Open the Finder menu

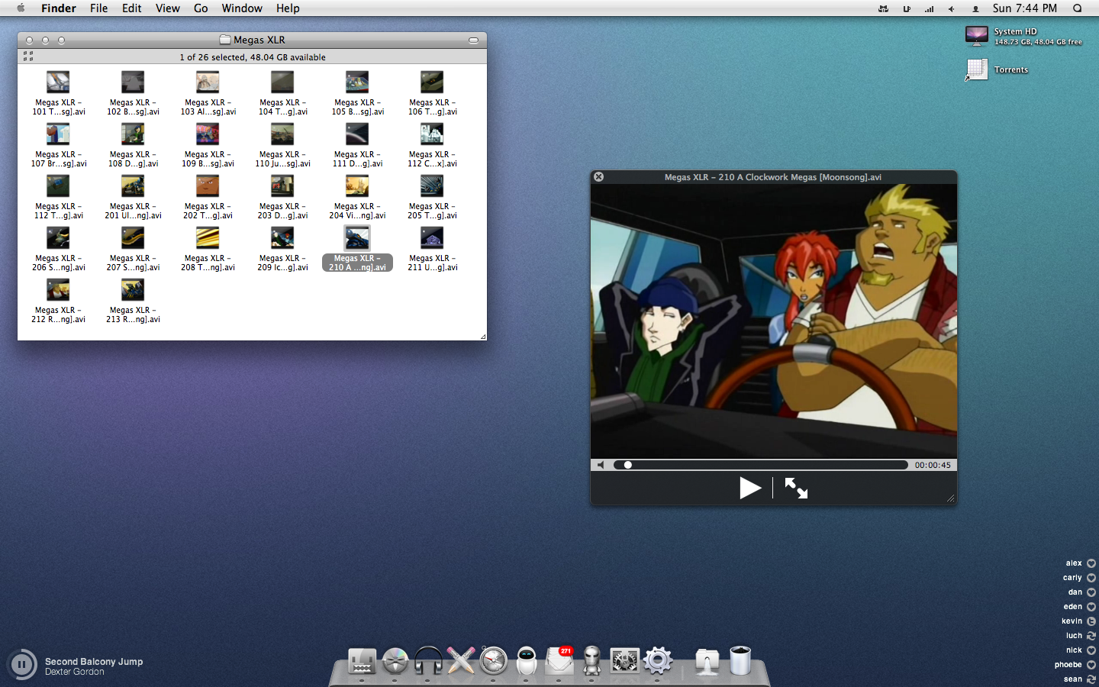(x=59, y=8)
